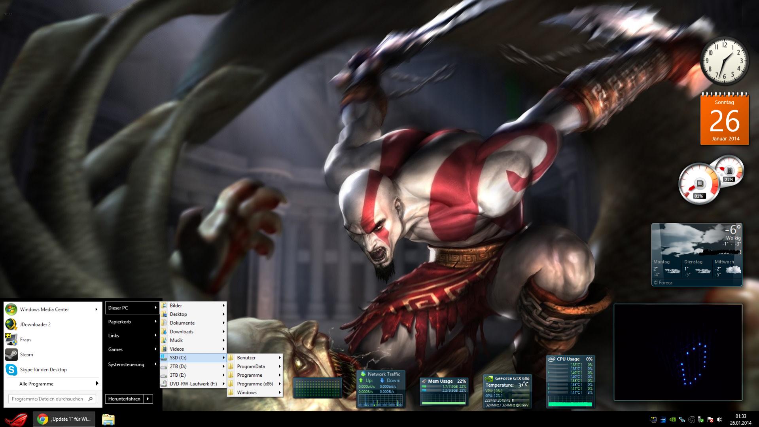Open Windows Media Center via its start menu icon
The height and width of the screenshot is (427, 759).
point(11,309)
